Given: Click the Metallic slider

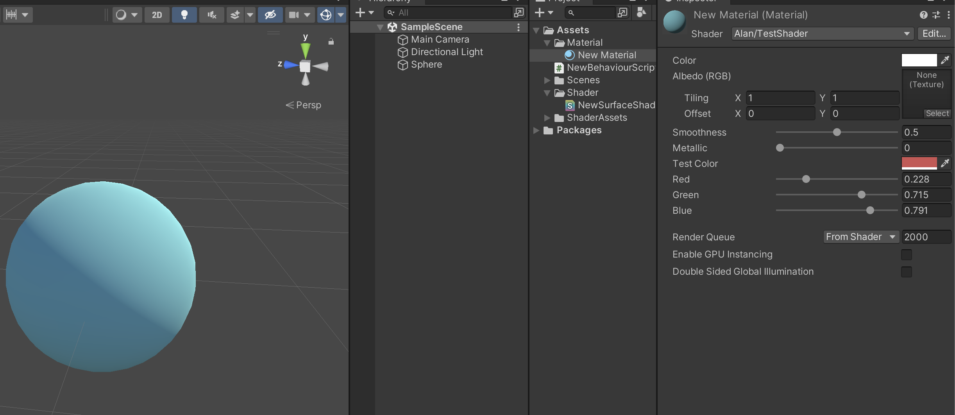Looking at the screenshot, I should (837, 148).
